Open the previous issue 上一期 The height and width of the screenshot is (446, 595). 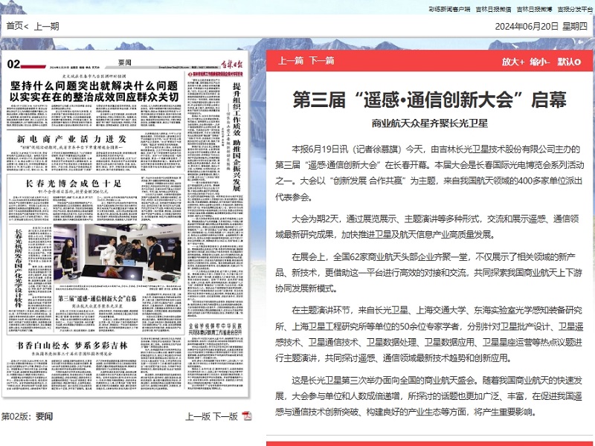pos(47,26)
